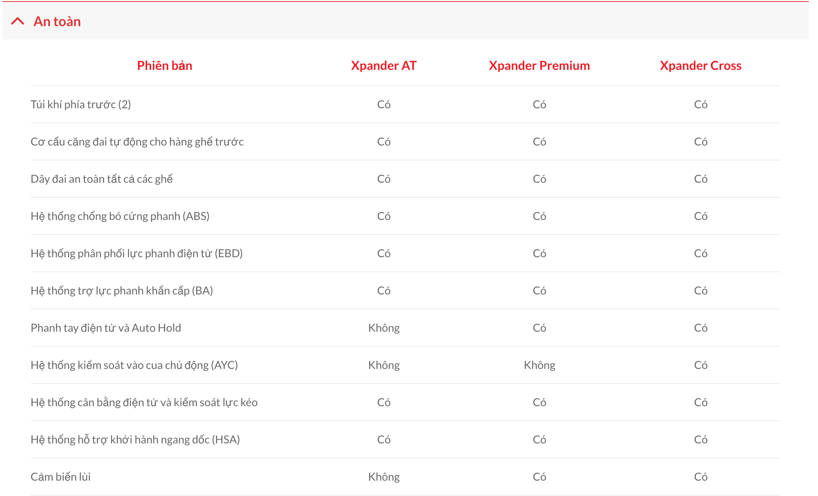818x496 pixels.
Task: Select the Xpander Cross column header
Action: pos(700,66)
